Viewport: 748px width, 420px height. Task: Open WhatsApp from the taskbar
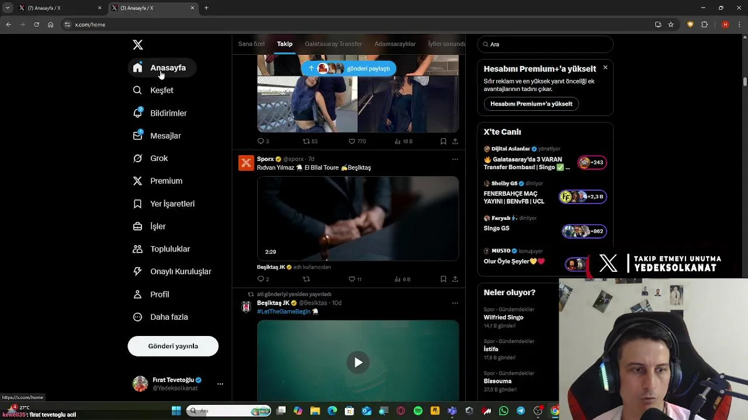pos(504,411)
